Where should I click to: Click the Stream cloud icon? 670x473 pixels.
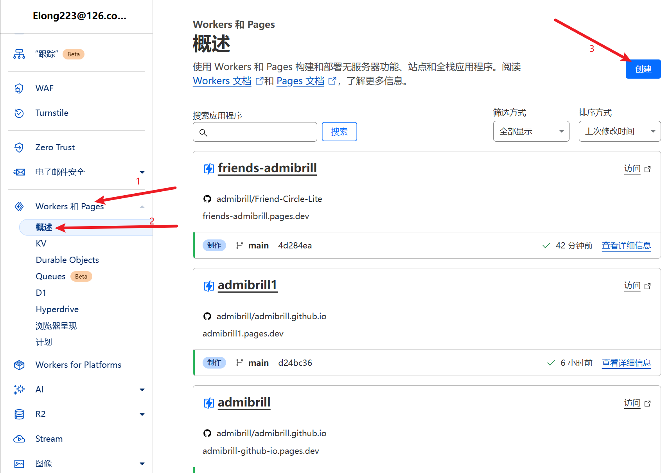(19, 439)
